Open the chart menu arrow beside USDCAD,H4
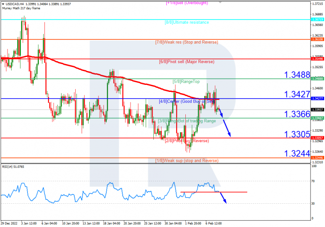This screenshot has width=325, height=227. coord(3,4)
